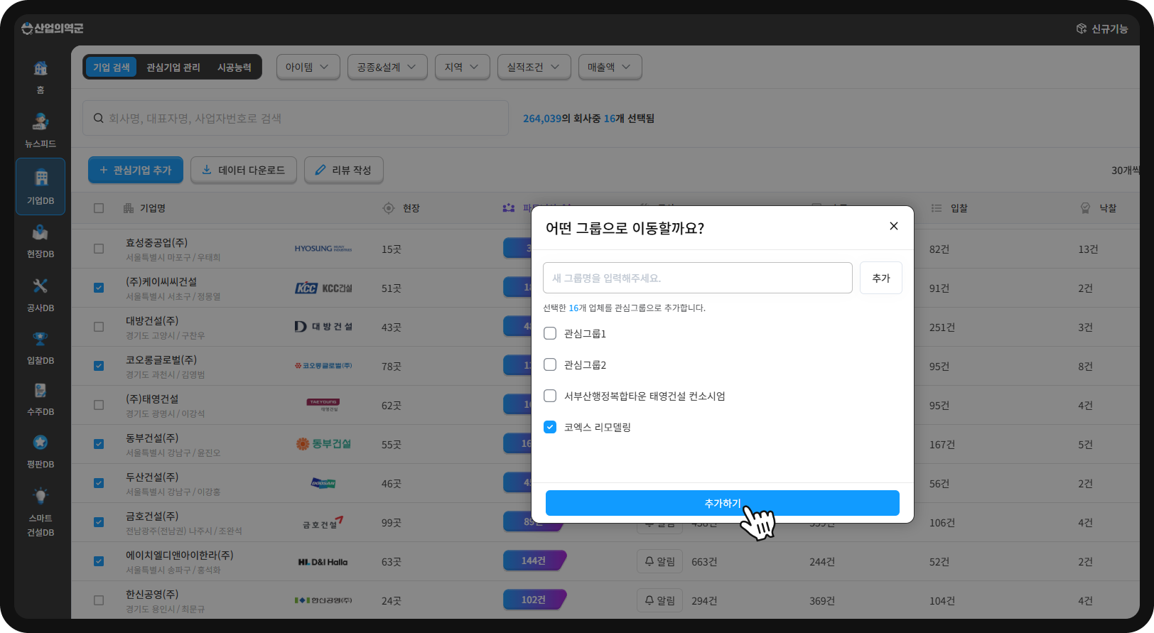The image size is (1154, 633).
Task: Open the 실적조건 filter dropdown
Action: pos(534,67)
